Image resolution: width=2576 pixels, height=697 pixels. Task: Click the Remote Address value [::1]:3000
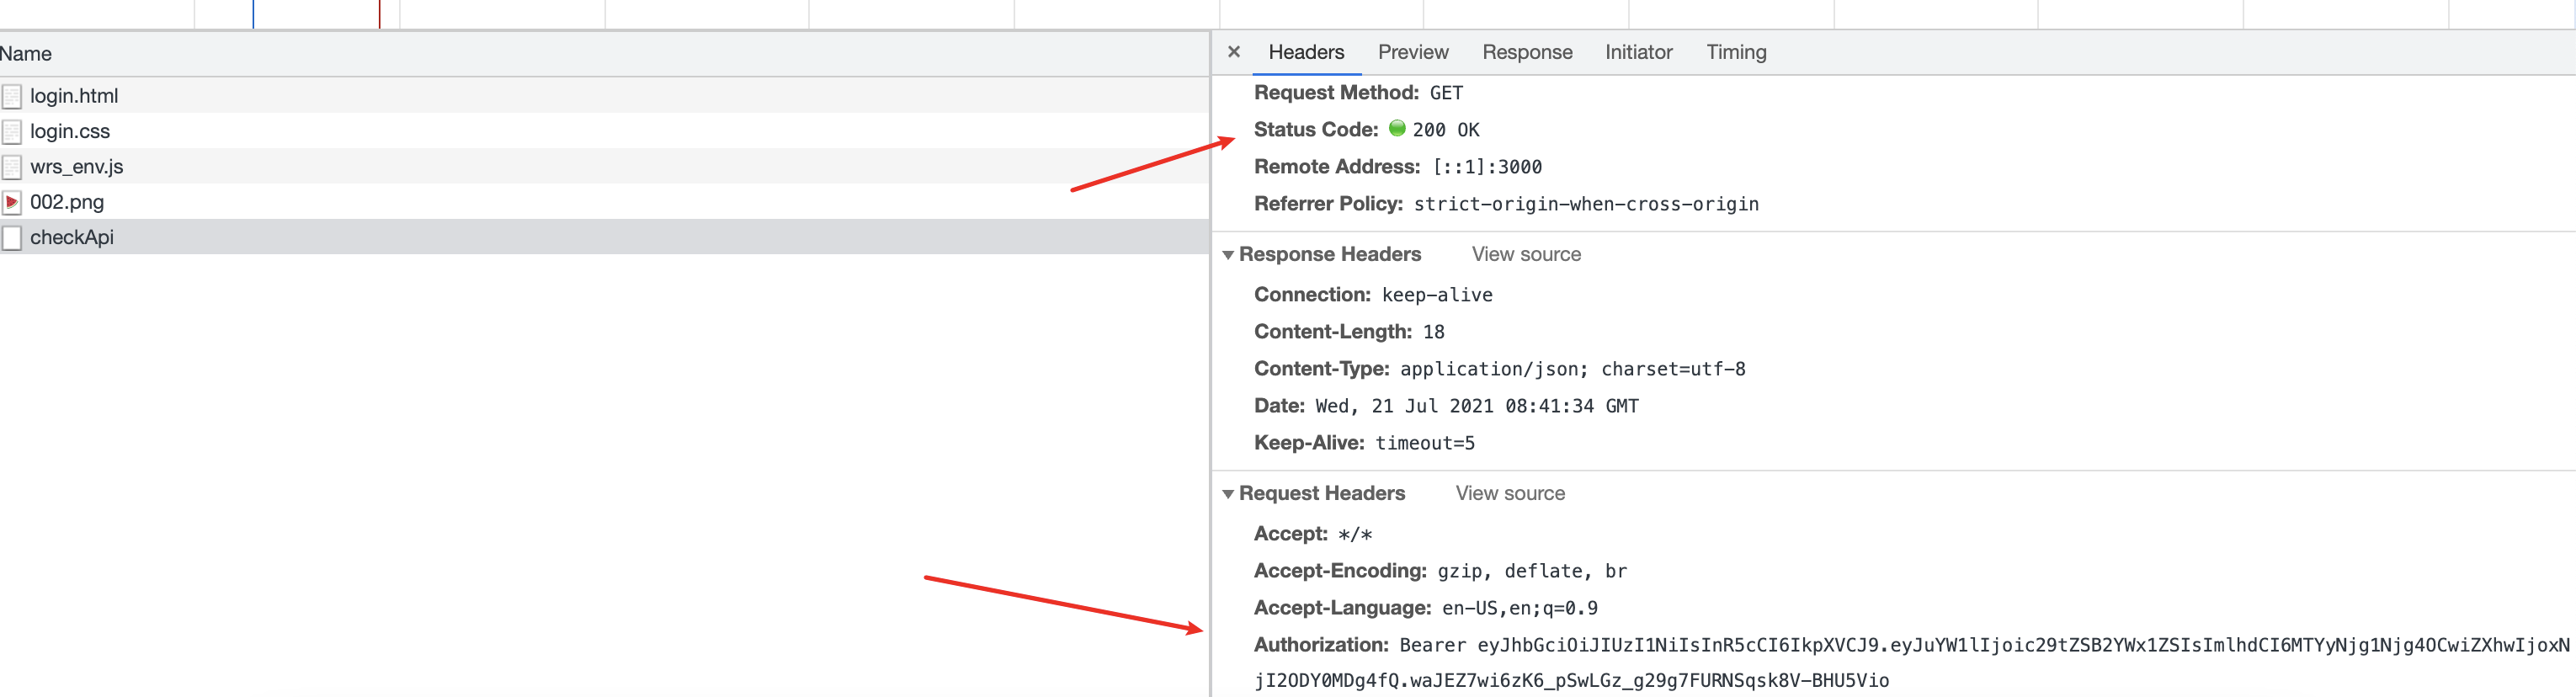click(1487, 167)
